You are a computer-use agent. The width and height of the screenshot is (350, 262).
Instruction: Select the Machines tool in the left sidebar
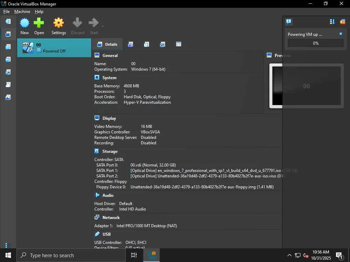8,34
